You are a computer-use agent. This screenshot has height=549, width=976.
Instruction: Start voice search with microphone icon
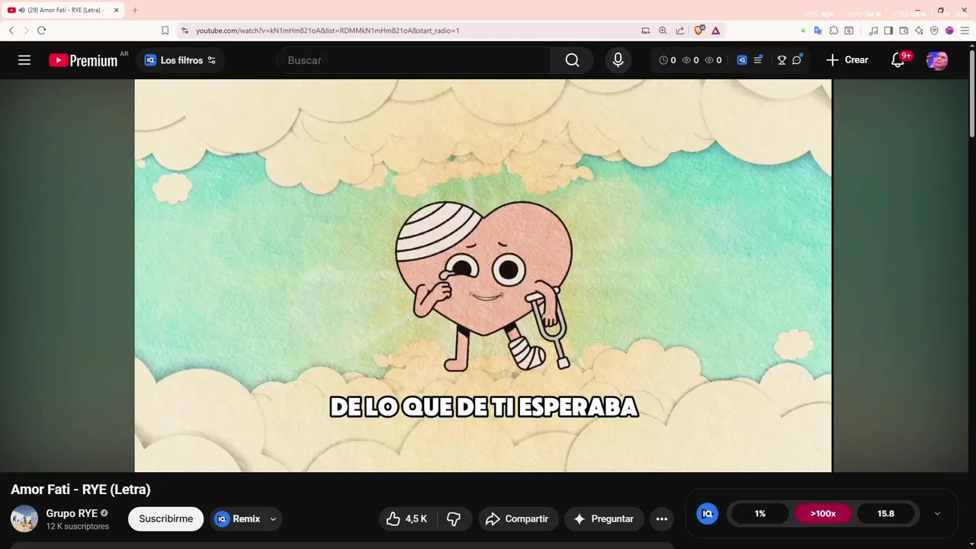[618, 60]
